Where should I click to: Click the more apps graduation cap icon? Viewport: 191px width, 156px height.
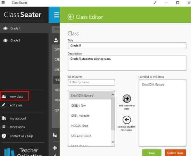pos(3,127)
